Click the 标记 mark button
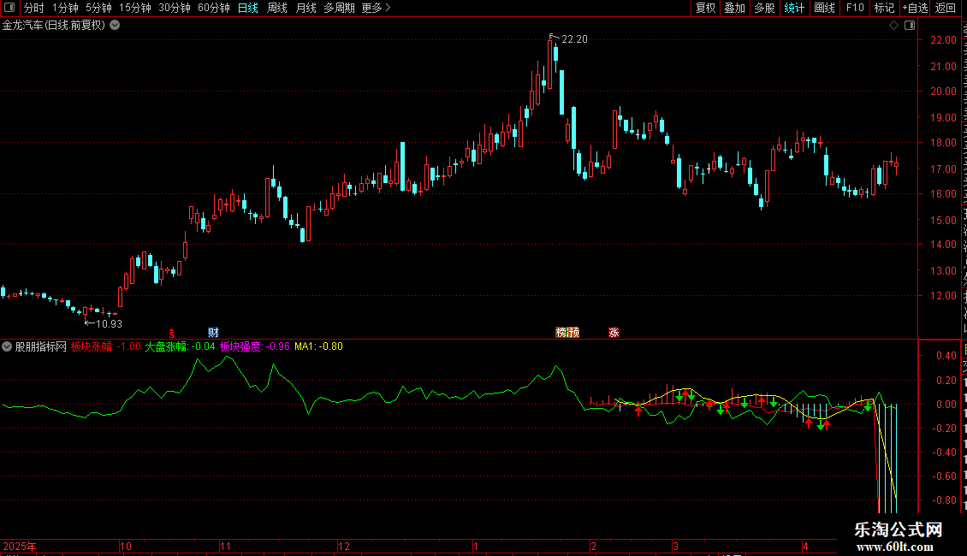 (884, 8)
